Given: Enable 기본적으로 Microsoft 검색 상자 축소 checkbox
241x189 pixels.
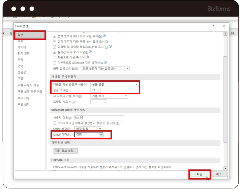Looking at the screenshot, I should point(54,63).
